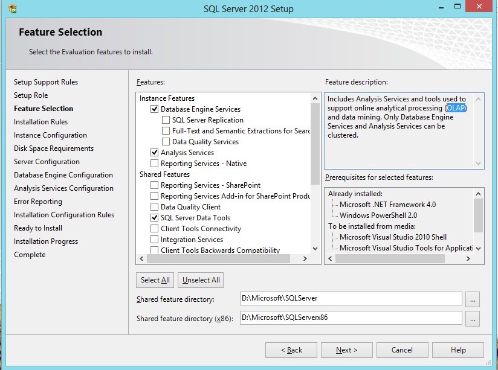Select Analysis Services Configuration step
This screenshot has width=498, height=370.
(63, 188)
